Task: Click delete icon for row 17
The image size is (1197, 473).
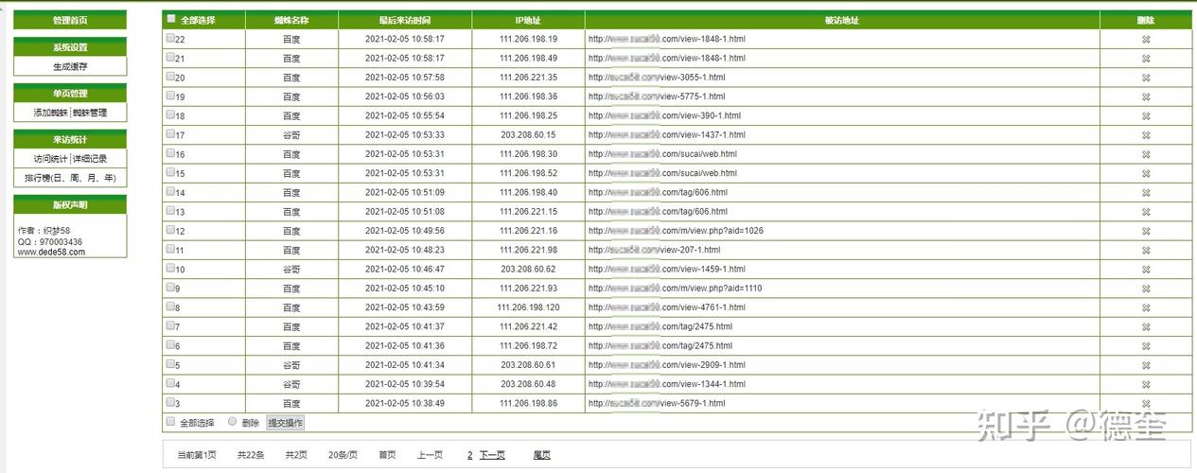Action: (x=1146, y=135)
